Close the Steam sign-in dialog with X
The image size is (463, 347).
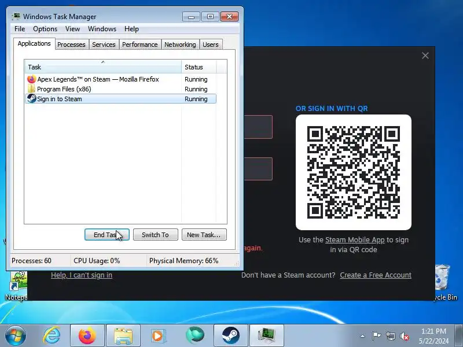point(425,56)
